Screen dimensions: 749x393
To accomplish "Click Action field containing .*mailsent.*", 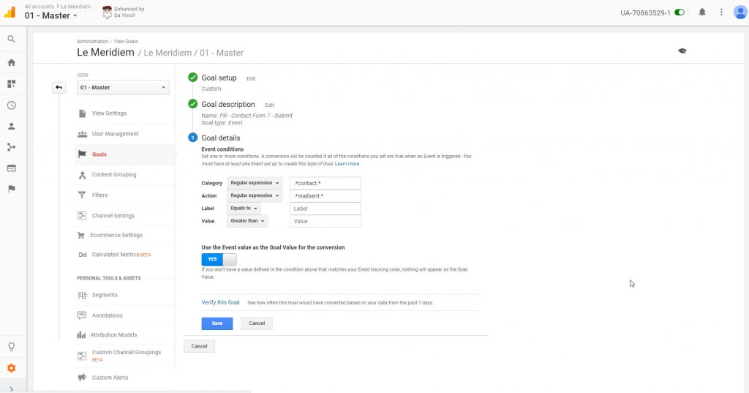I will click(x=325, y=195).
